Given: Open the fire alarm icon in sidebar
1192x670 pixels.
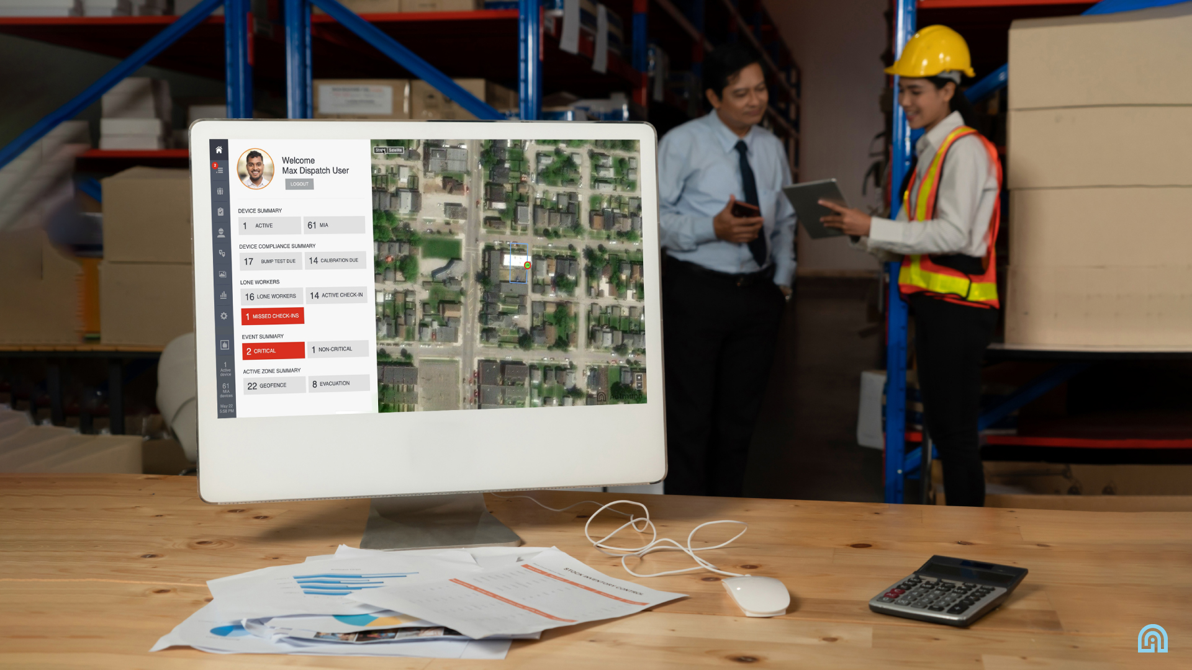Looking at the screenshot, I should click(x=225, y=345).
